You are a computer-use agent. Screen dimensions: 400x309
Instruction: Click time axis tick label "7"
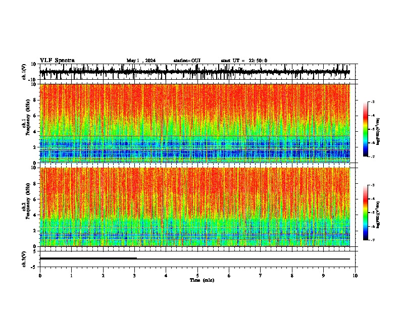coord(261,276)
